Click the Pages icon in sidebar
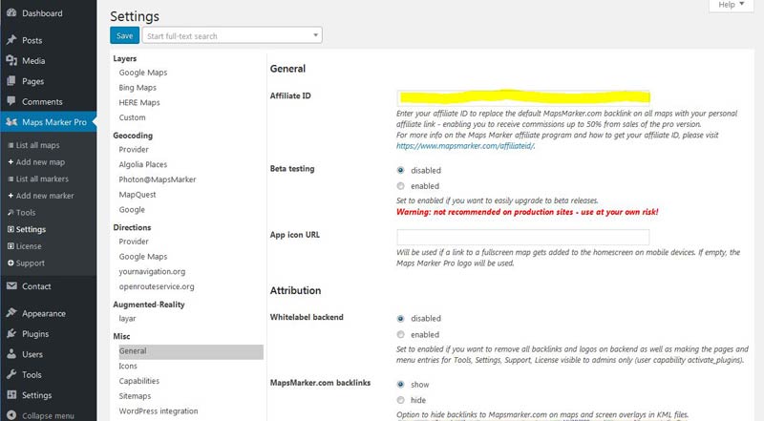The image size is (764, 421). (x=11, y=81)
